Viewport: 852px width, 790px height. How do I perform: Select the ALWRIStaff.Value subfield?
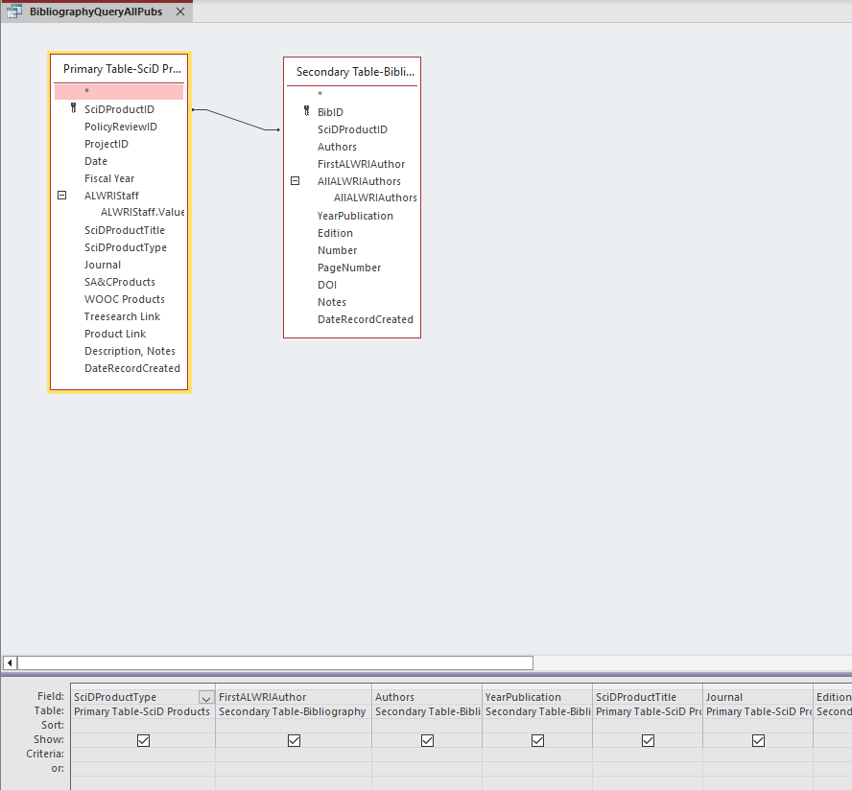tap(142, 212)
